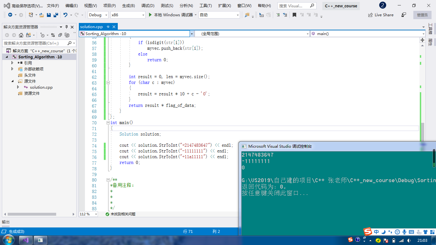This screenshot has height=245, width=436.
Task: Collapse the comment block at line 80
Action: coord(108,180)
